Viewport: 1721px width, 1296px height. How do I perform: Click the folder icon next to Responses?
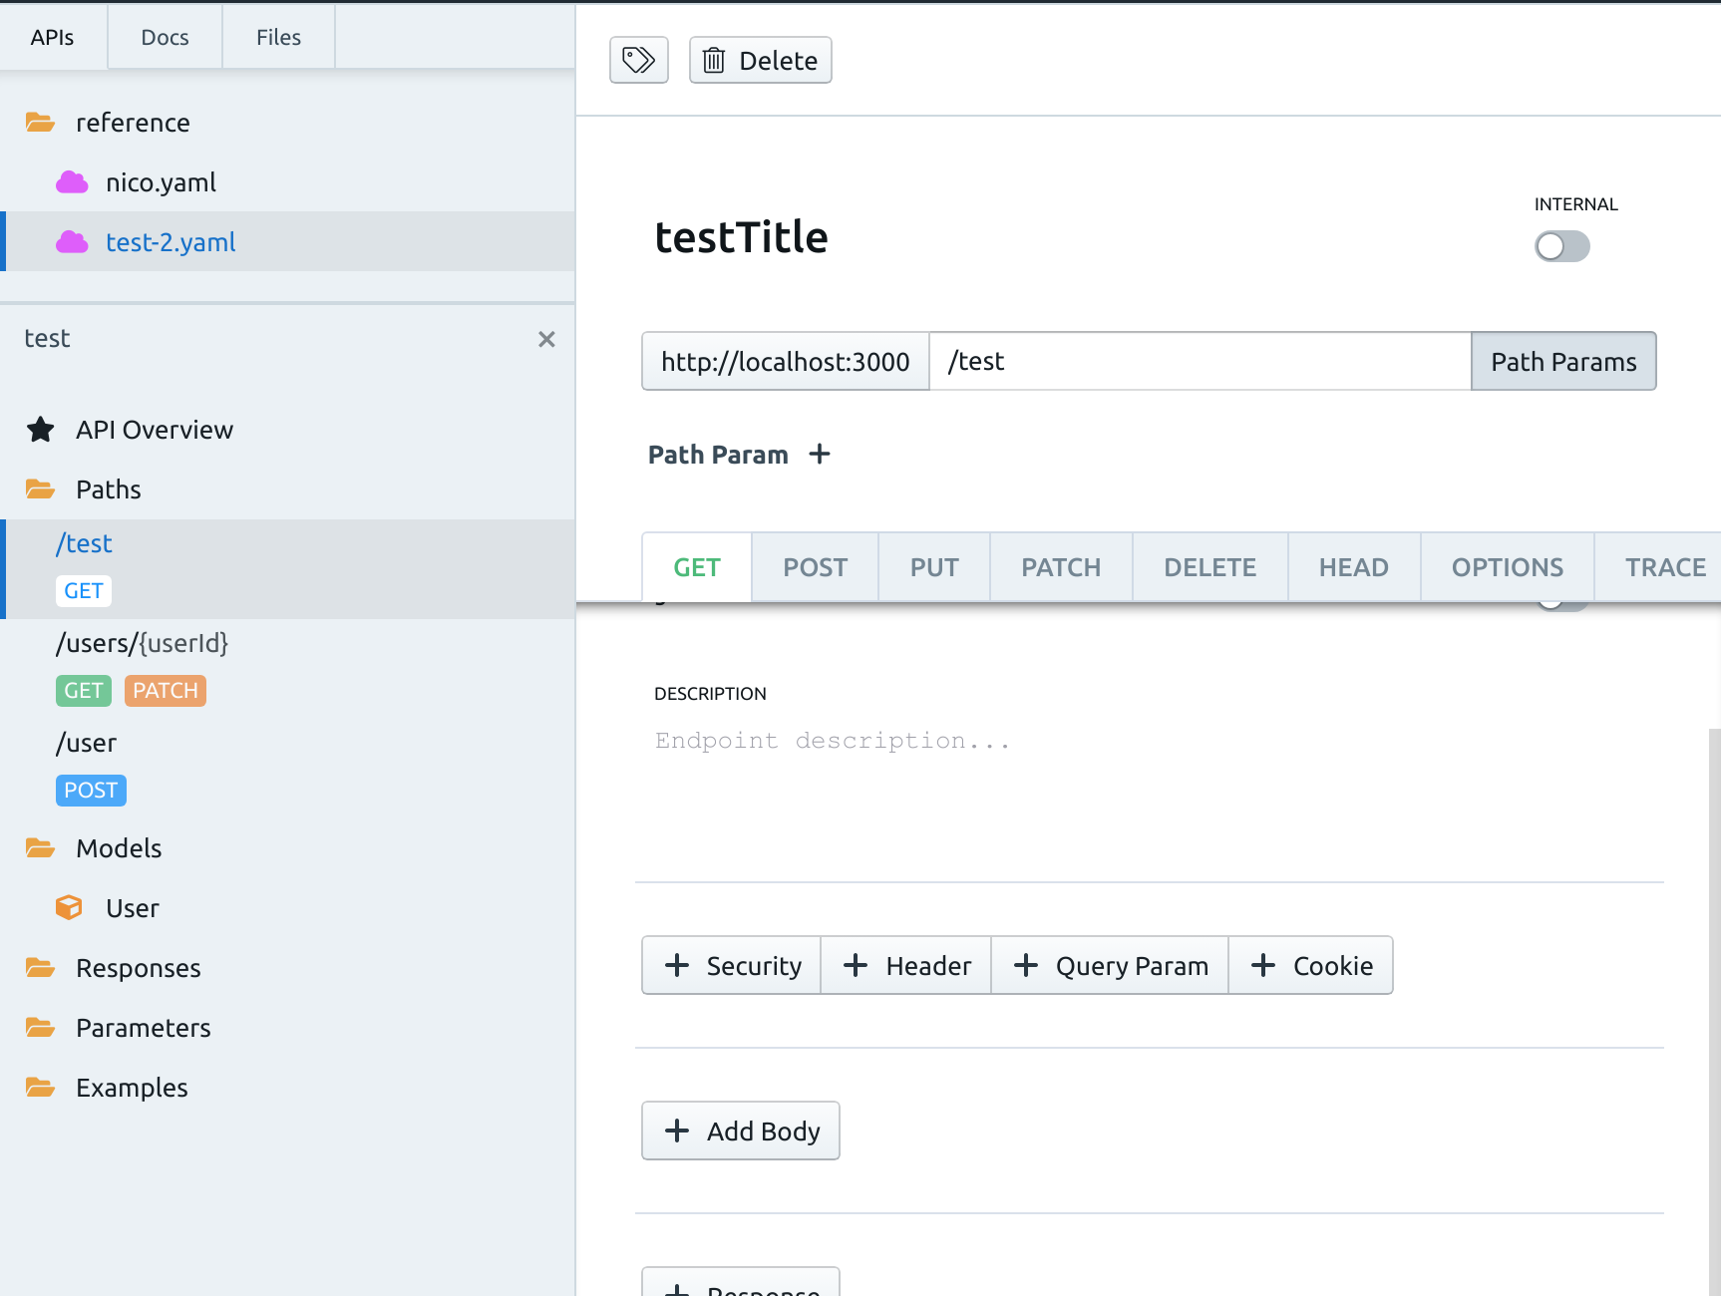click(x=40, y=967)
